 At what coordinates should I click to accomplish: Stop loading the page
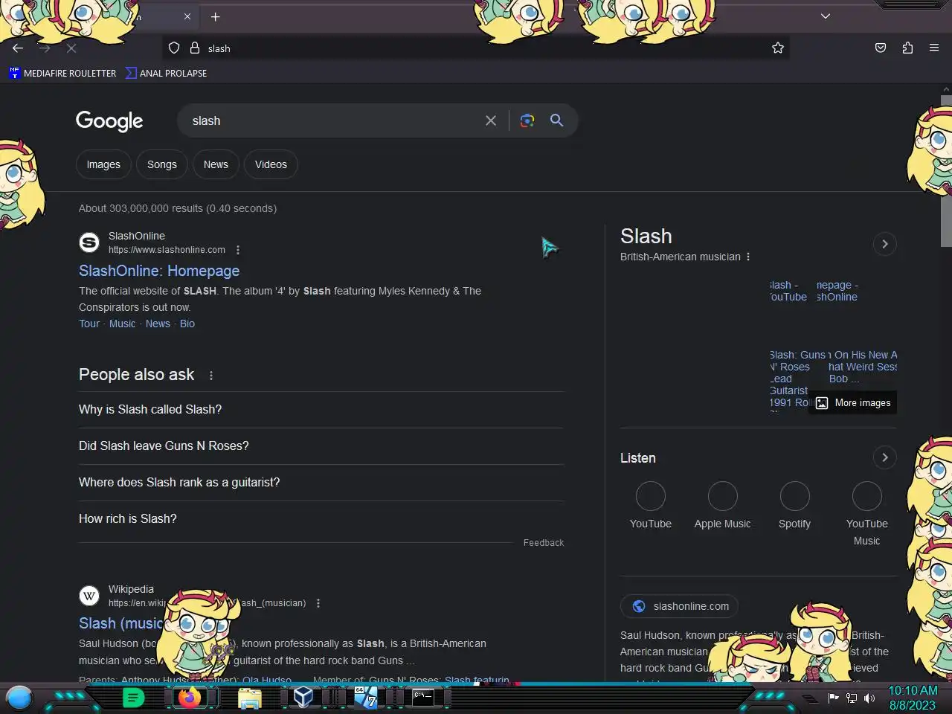click(x=71, y=48)
